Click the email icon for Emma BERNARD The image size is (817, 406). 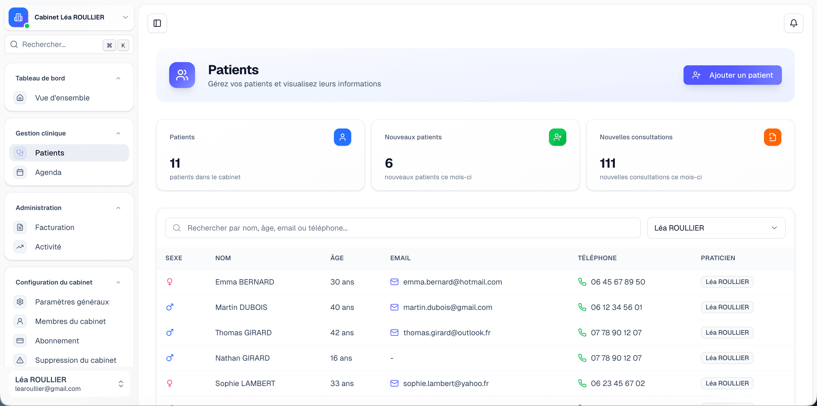click(x=394, y=282)
